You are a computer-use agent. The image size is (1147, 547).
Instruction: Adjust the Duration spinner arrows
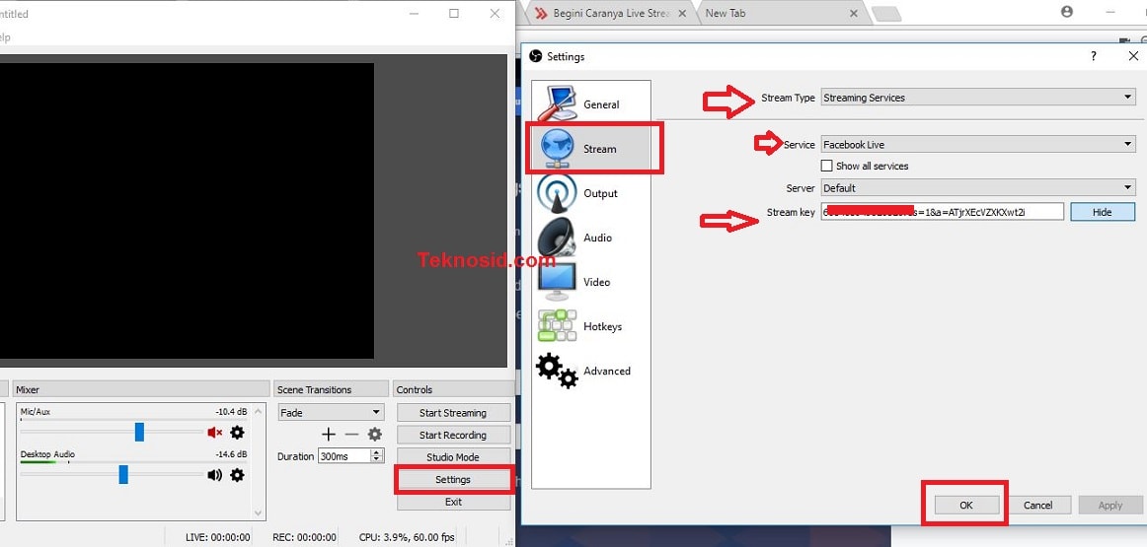(x=377, y=455)
